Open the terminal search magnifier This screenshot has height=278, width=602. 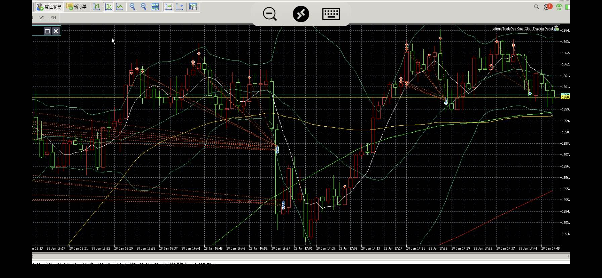536,7
